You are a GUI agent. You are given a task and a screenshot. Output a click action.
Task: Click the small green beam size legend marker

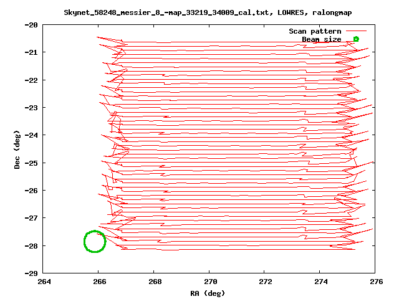[x=356, y=39]
